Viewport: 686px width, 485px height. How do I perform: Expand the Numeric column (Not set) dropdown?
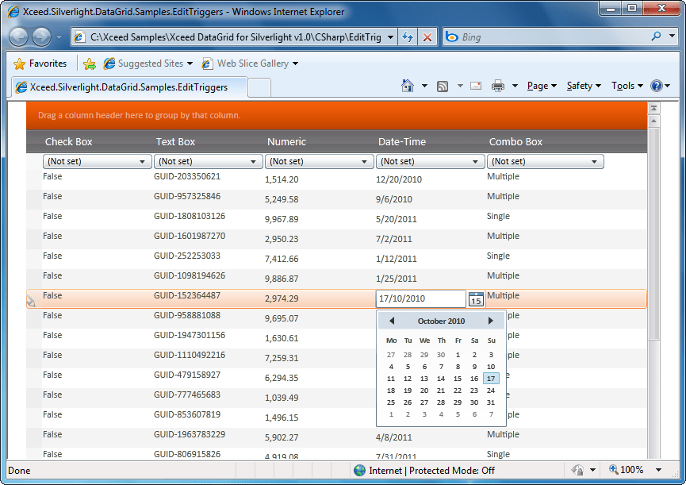tap(319, 161)
